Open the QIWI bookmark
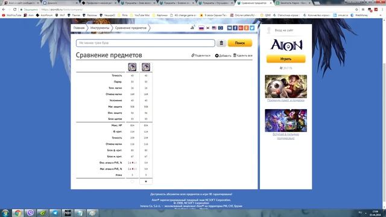Screen dimensions: 386x217 [265, 15]
